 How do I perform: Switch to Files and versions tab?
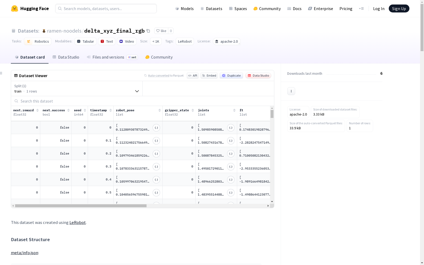point(112,57)
